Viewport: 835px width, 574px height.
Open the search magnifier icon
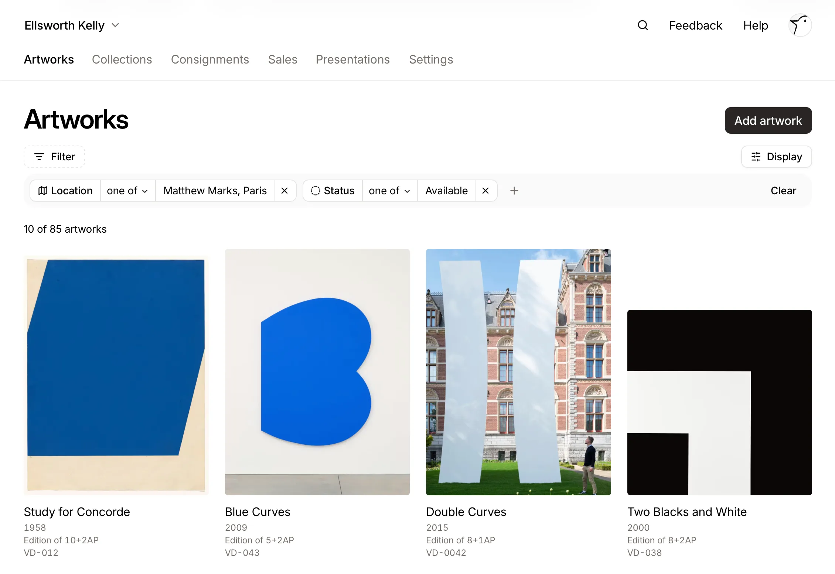[x=643, y=25]
